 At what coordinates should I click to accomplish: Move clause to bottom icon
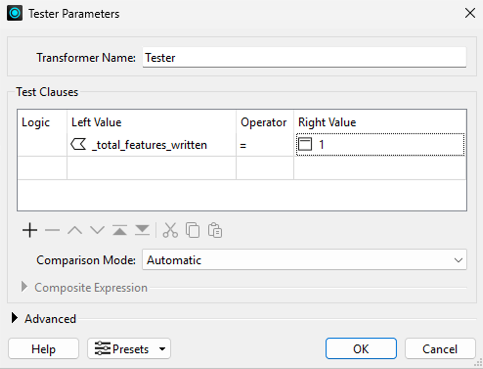(x=142, y=231)
